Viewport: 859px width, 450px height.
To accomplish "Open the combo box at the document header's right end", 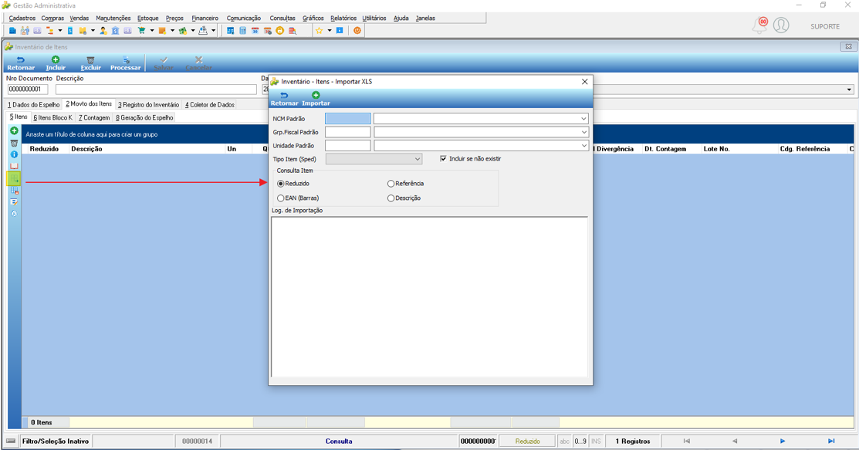I will tap(849, 90).
